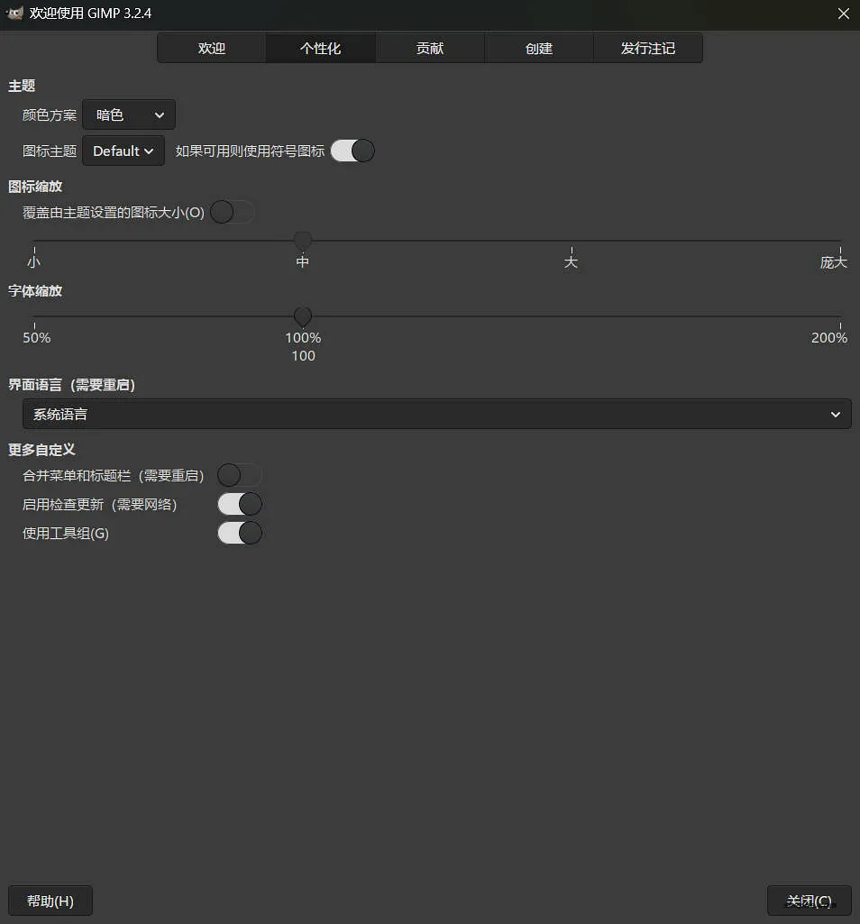Screen dimensions: 860x924
Task: Click the 帮助(H) button
Action: coord(50,901)
